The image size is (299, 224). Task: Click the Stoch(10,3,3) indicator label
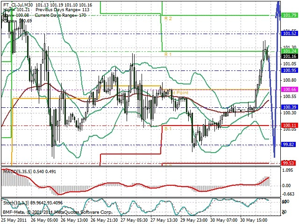click(16, 203)
